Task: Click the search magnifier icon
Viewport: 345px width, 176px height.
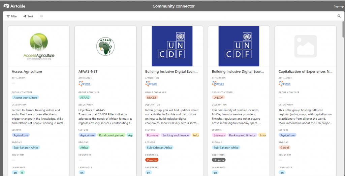Action: (x=339, y=16)
